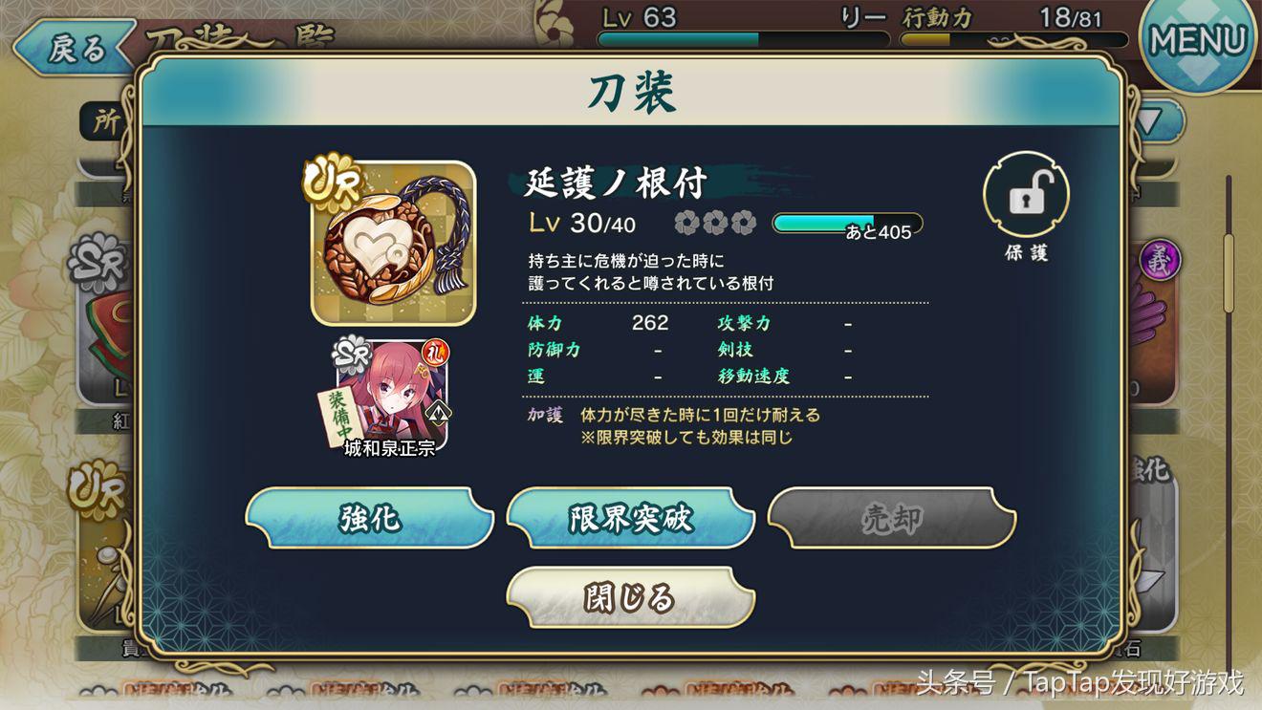The height and width of the screenshot is (710, 1262).
Task: Select the purple 義 badge on right card
Action: tap(1161, 260)
